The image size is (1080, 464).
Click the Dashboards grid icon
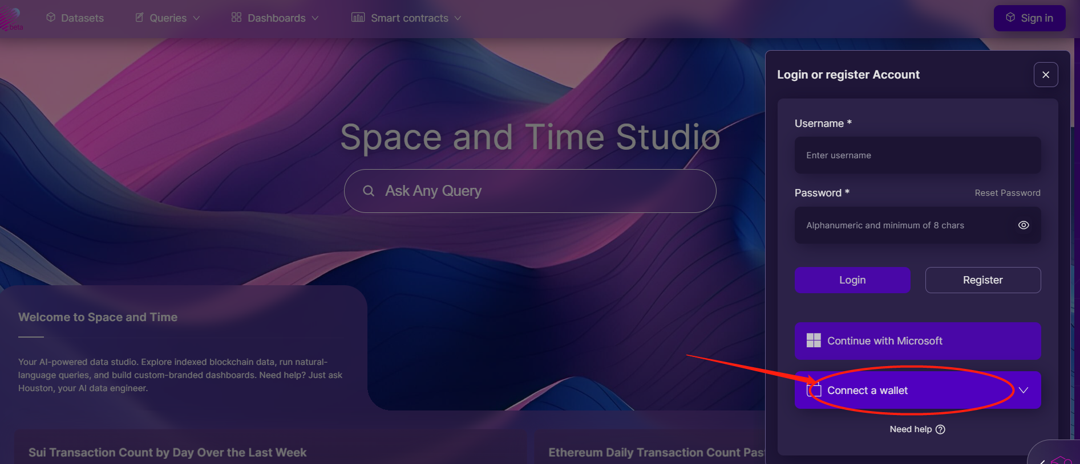point(236,17)
